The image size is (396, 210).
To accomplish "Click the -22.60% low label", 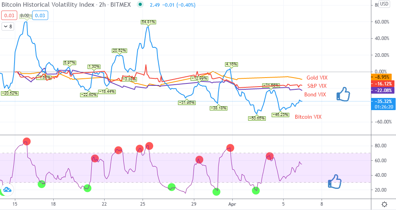I will tap(89, 95).
